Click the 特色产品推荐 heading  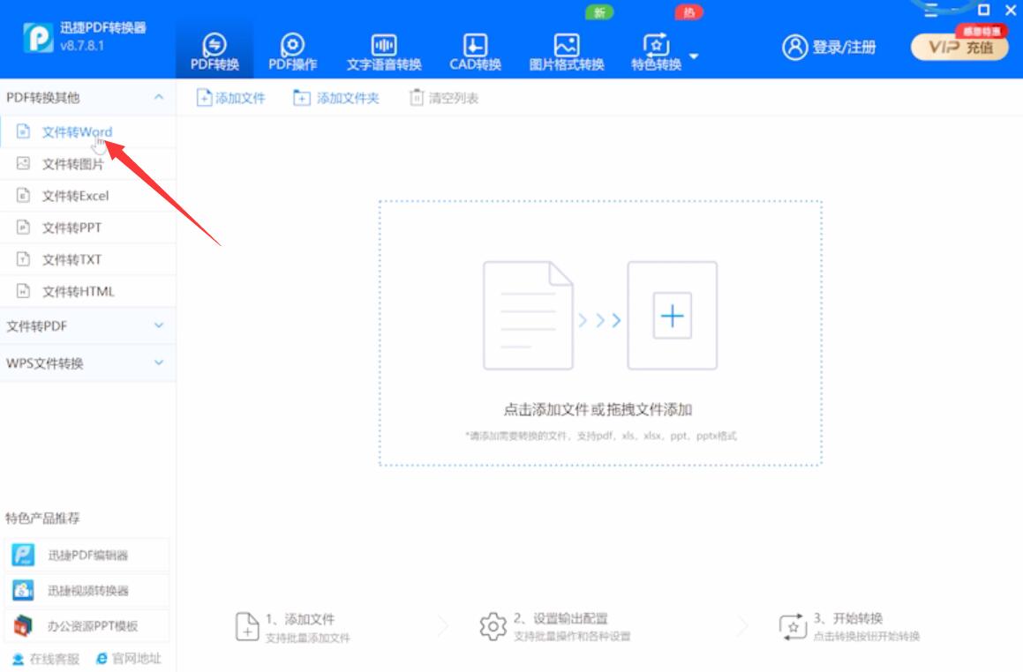coord(42,519)
